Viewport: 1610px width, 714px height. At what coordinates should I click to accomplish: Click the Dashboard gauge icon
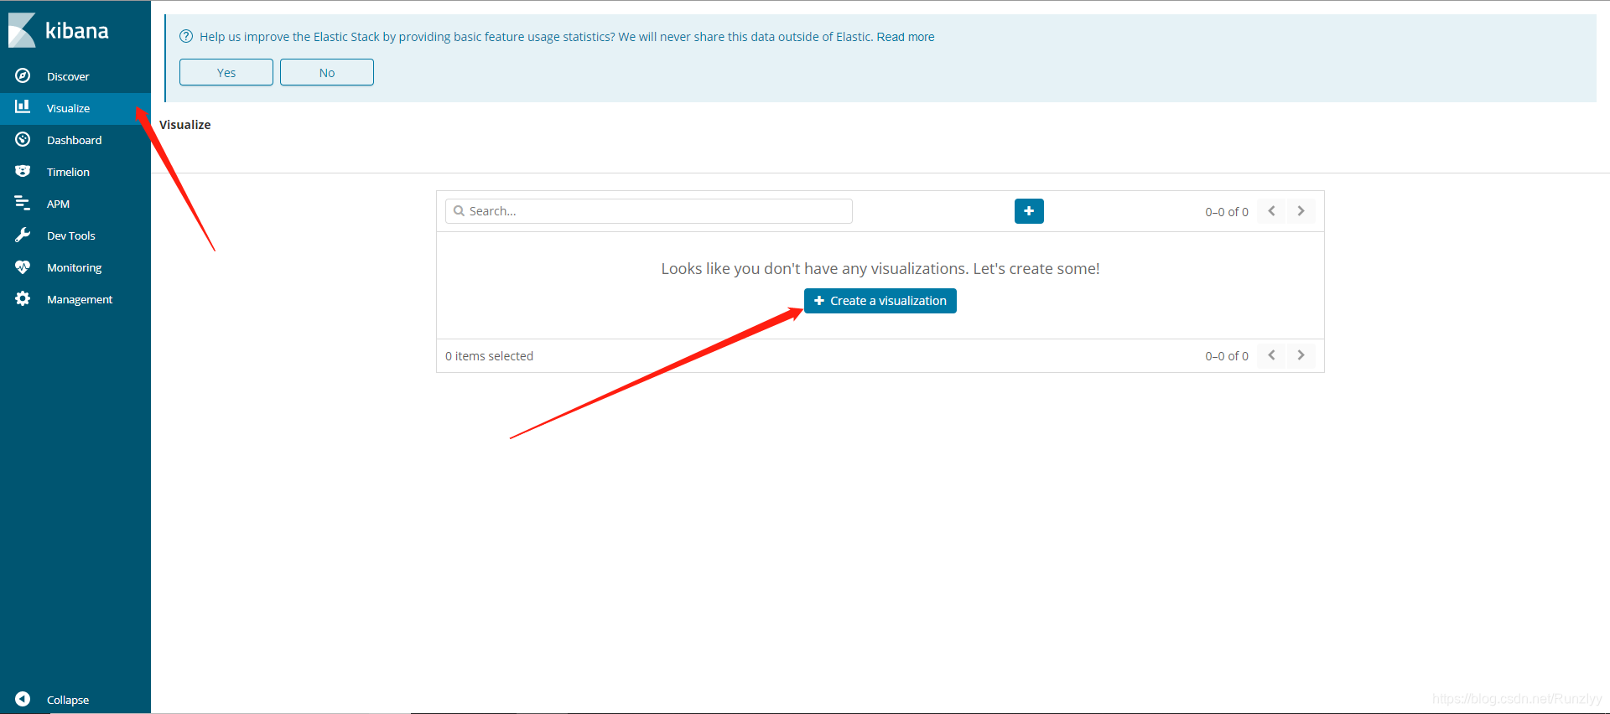click(x=23, y=139)
